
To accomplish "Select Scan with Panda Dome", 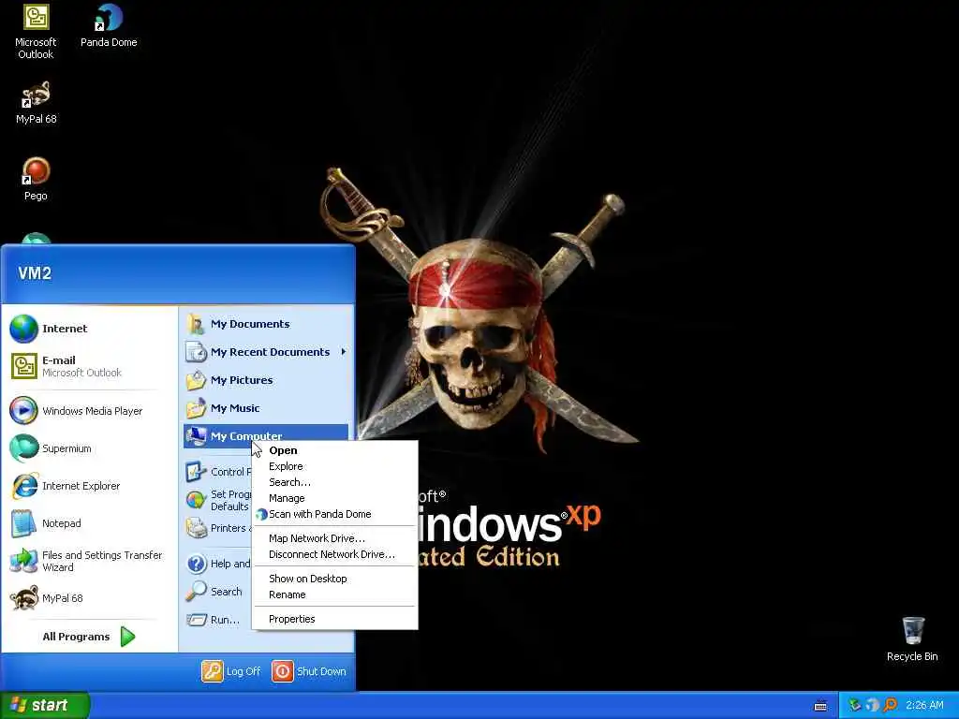I will click(334, 514).
